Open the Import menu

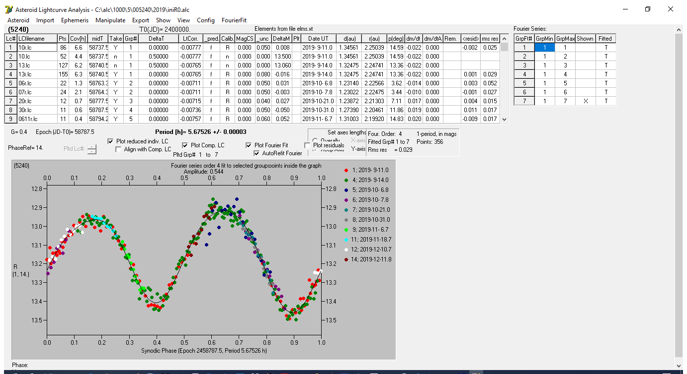45,20
